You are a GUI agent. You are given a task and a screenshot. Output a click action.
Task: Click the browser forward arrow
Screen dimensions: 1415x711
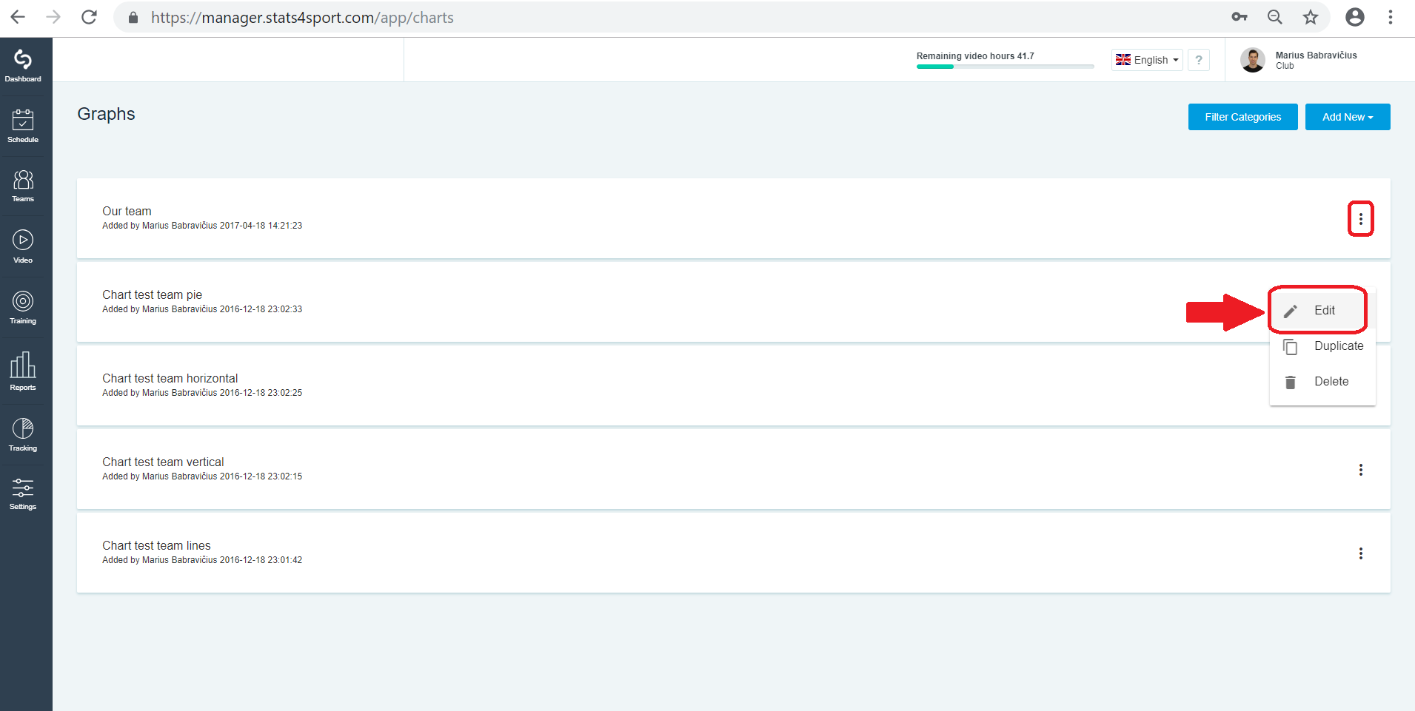click(x=53, y=17)
